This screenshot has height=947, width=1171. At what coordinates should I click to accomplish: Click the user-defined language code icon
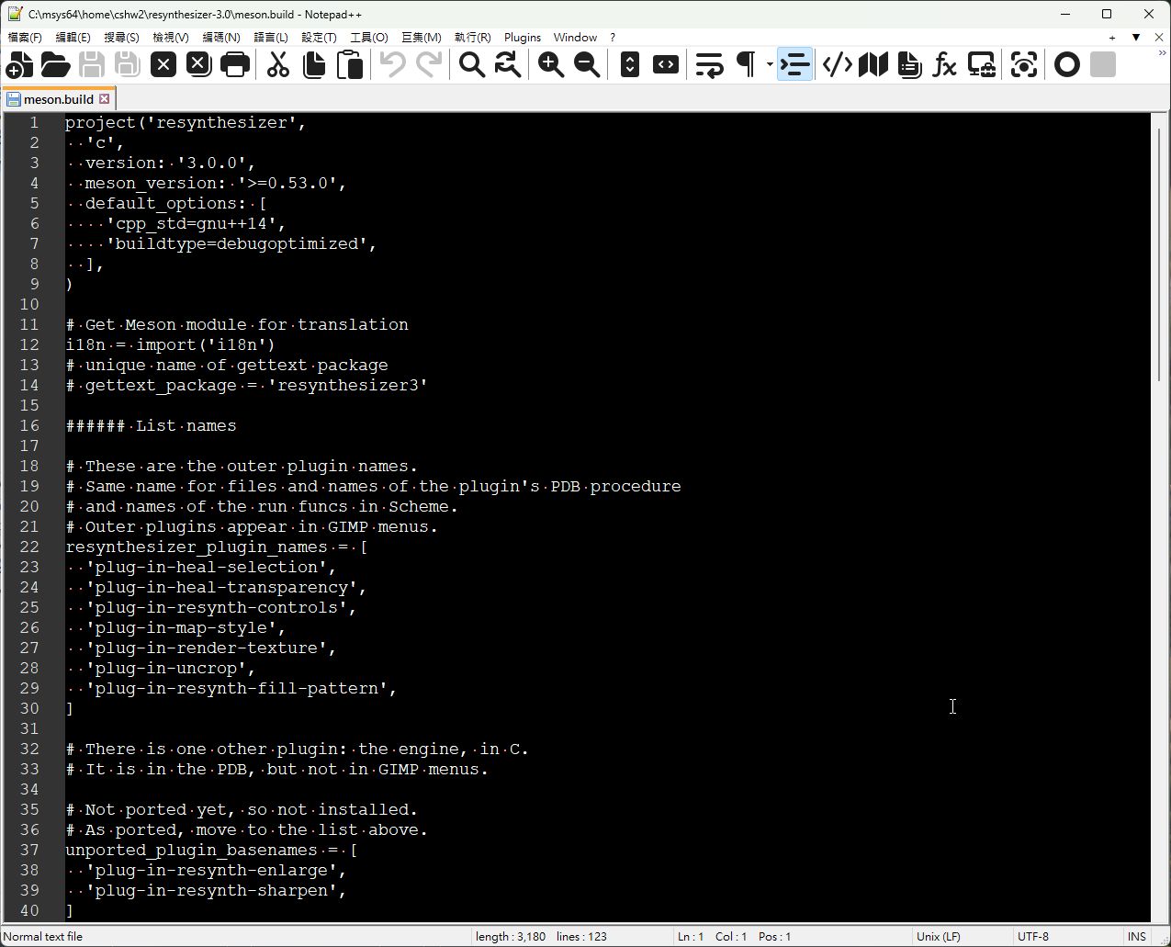coord(837,64)
